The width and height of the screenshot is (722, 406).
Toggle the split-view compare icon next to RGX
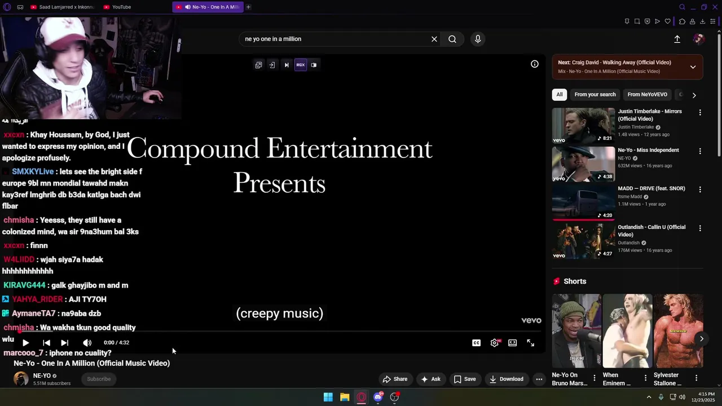click(314, 65)
